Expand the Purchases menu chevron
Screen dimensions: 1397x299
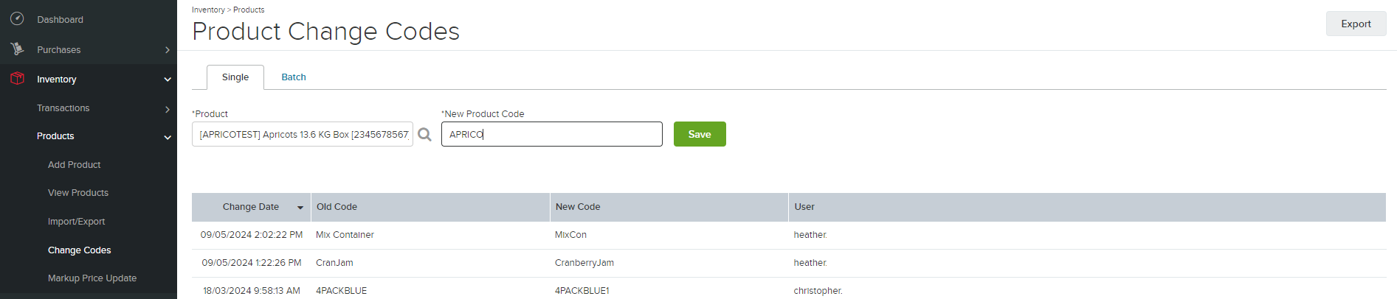tap(168, 50)
